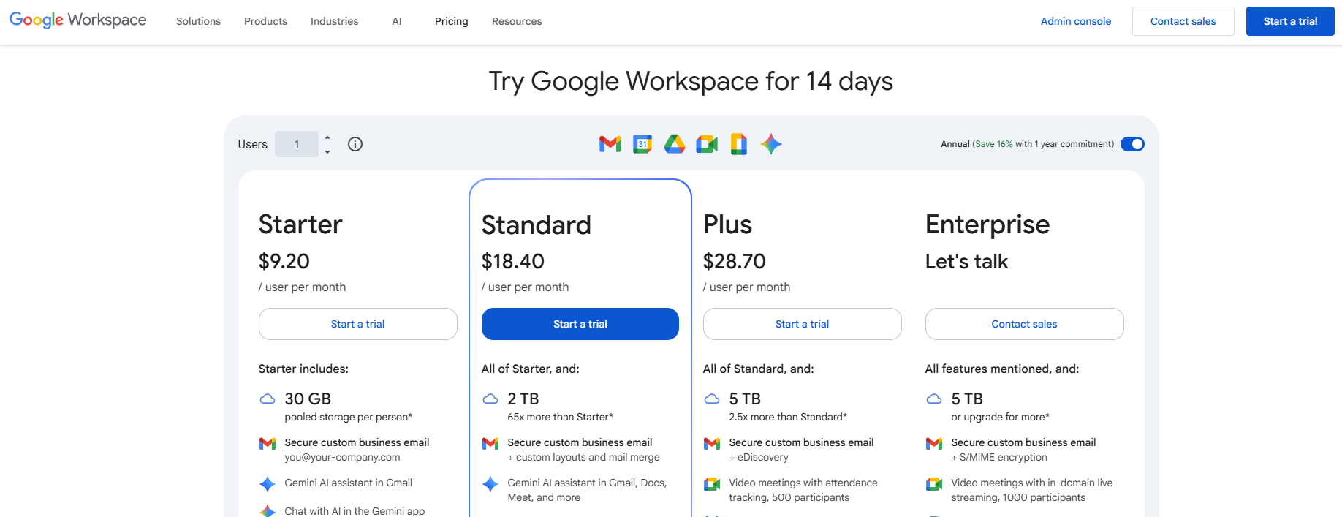This screenshot has width=1342, height=517.
Task: Click Contact sales in the header
Action: pyautogui.click(x=1183, y=21)
